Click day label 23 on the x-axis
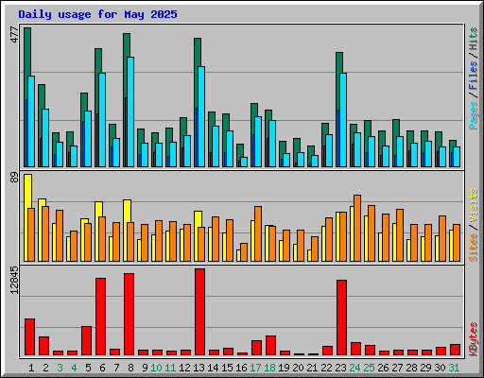Image resolution: width=484 pixels, height=378 pixels. point(340,368)
